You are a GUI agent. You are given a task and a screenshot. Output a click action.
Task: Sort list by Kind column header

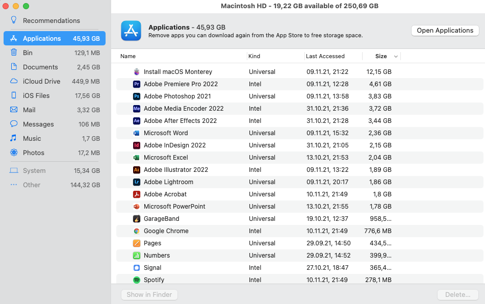(254, 56)
